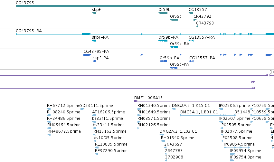Select the Or59c-PA protein glyph
The image size is (274, 162).
click(x=174, y=68)
